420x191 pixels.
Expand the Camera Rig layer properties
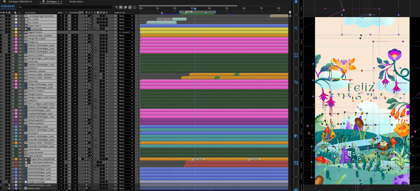[x=13, y=29]
